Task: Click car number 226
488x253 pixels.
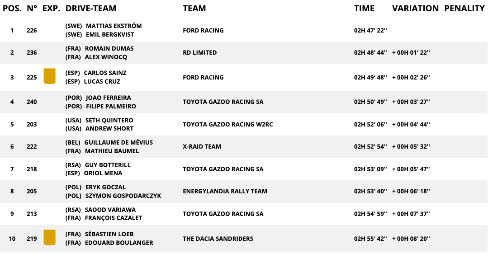Action: (x=32, y=30)
